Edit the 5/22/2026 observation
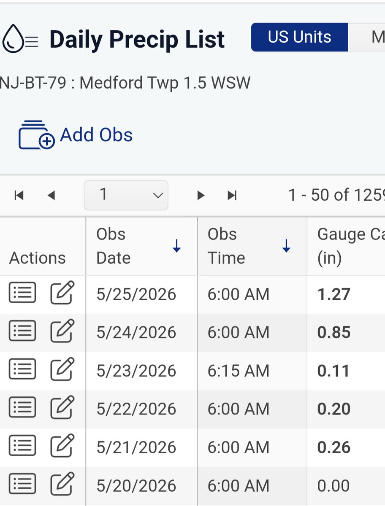The width and height of the screenshot is (385, 506). (62, 407)
